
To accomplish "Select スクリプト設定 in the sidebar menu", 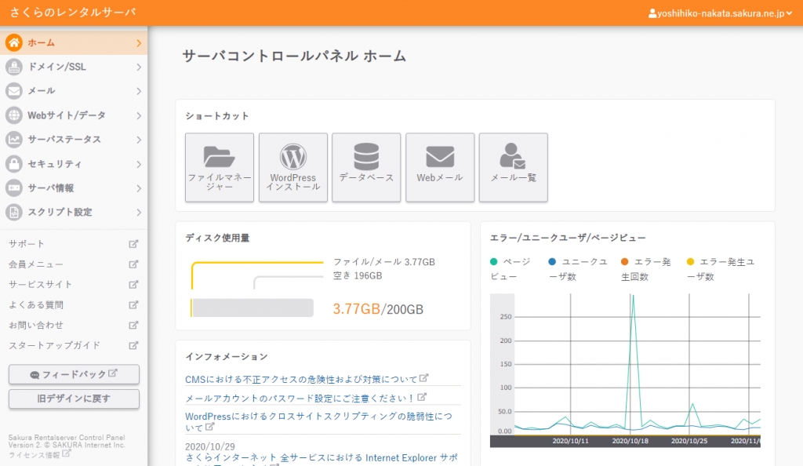I will [x=74, y=212].
